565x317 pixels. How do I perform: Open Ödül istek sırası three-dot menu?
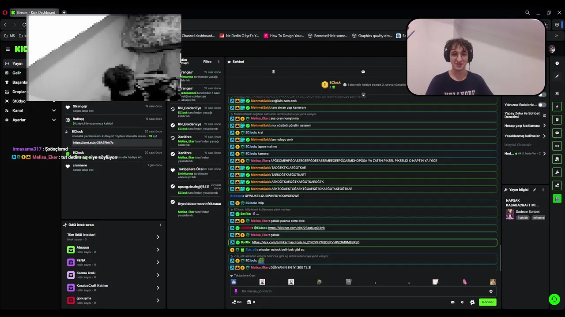point(160,225)
